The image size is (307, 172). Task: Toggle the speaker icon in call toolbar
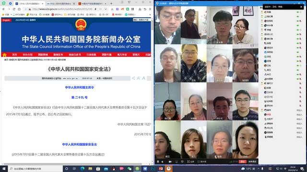(x=162, y=161)
